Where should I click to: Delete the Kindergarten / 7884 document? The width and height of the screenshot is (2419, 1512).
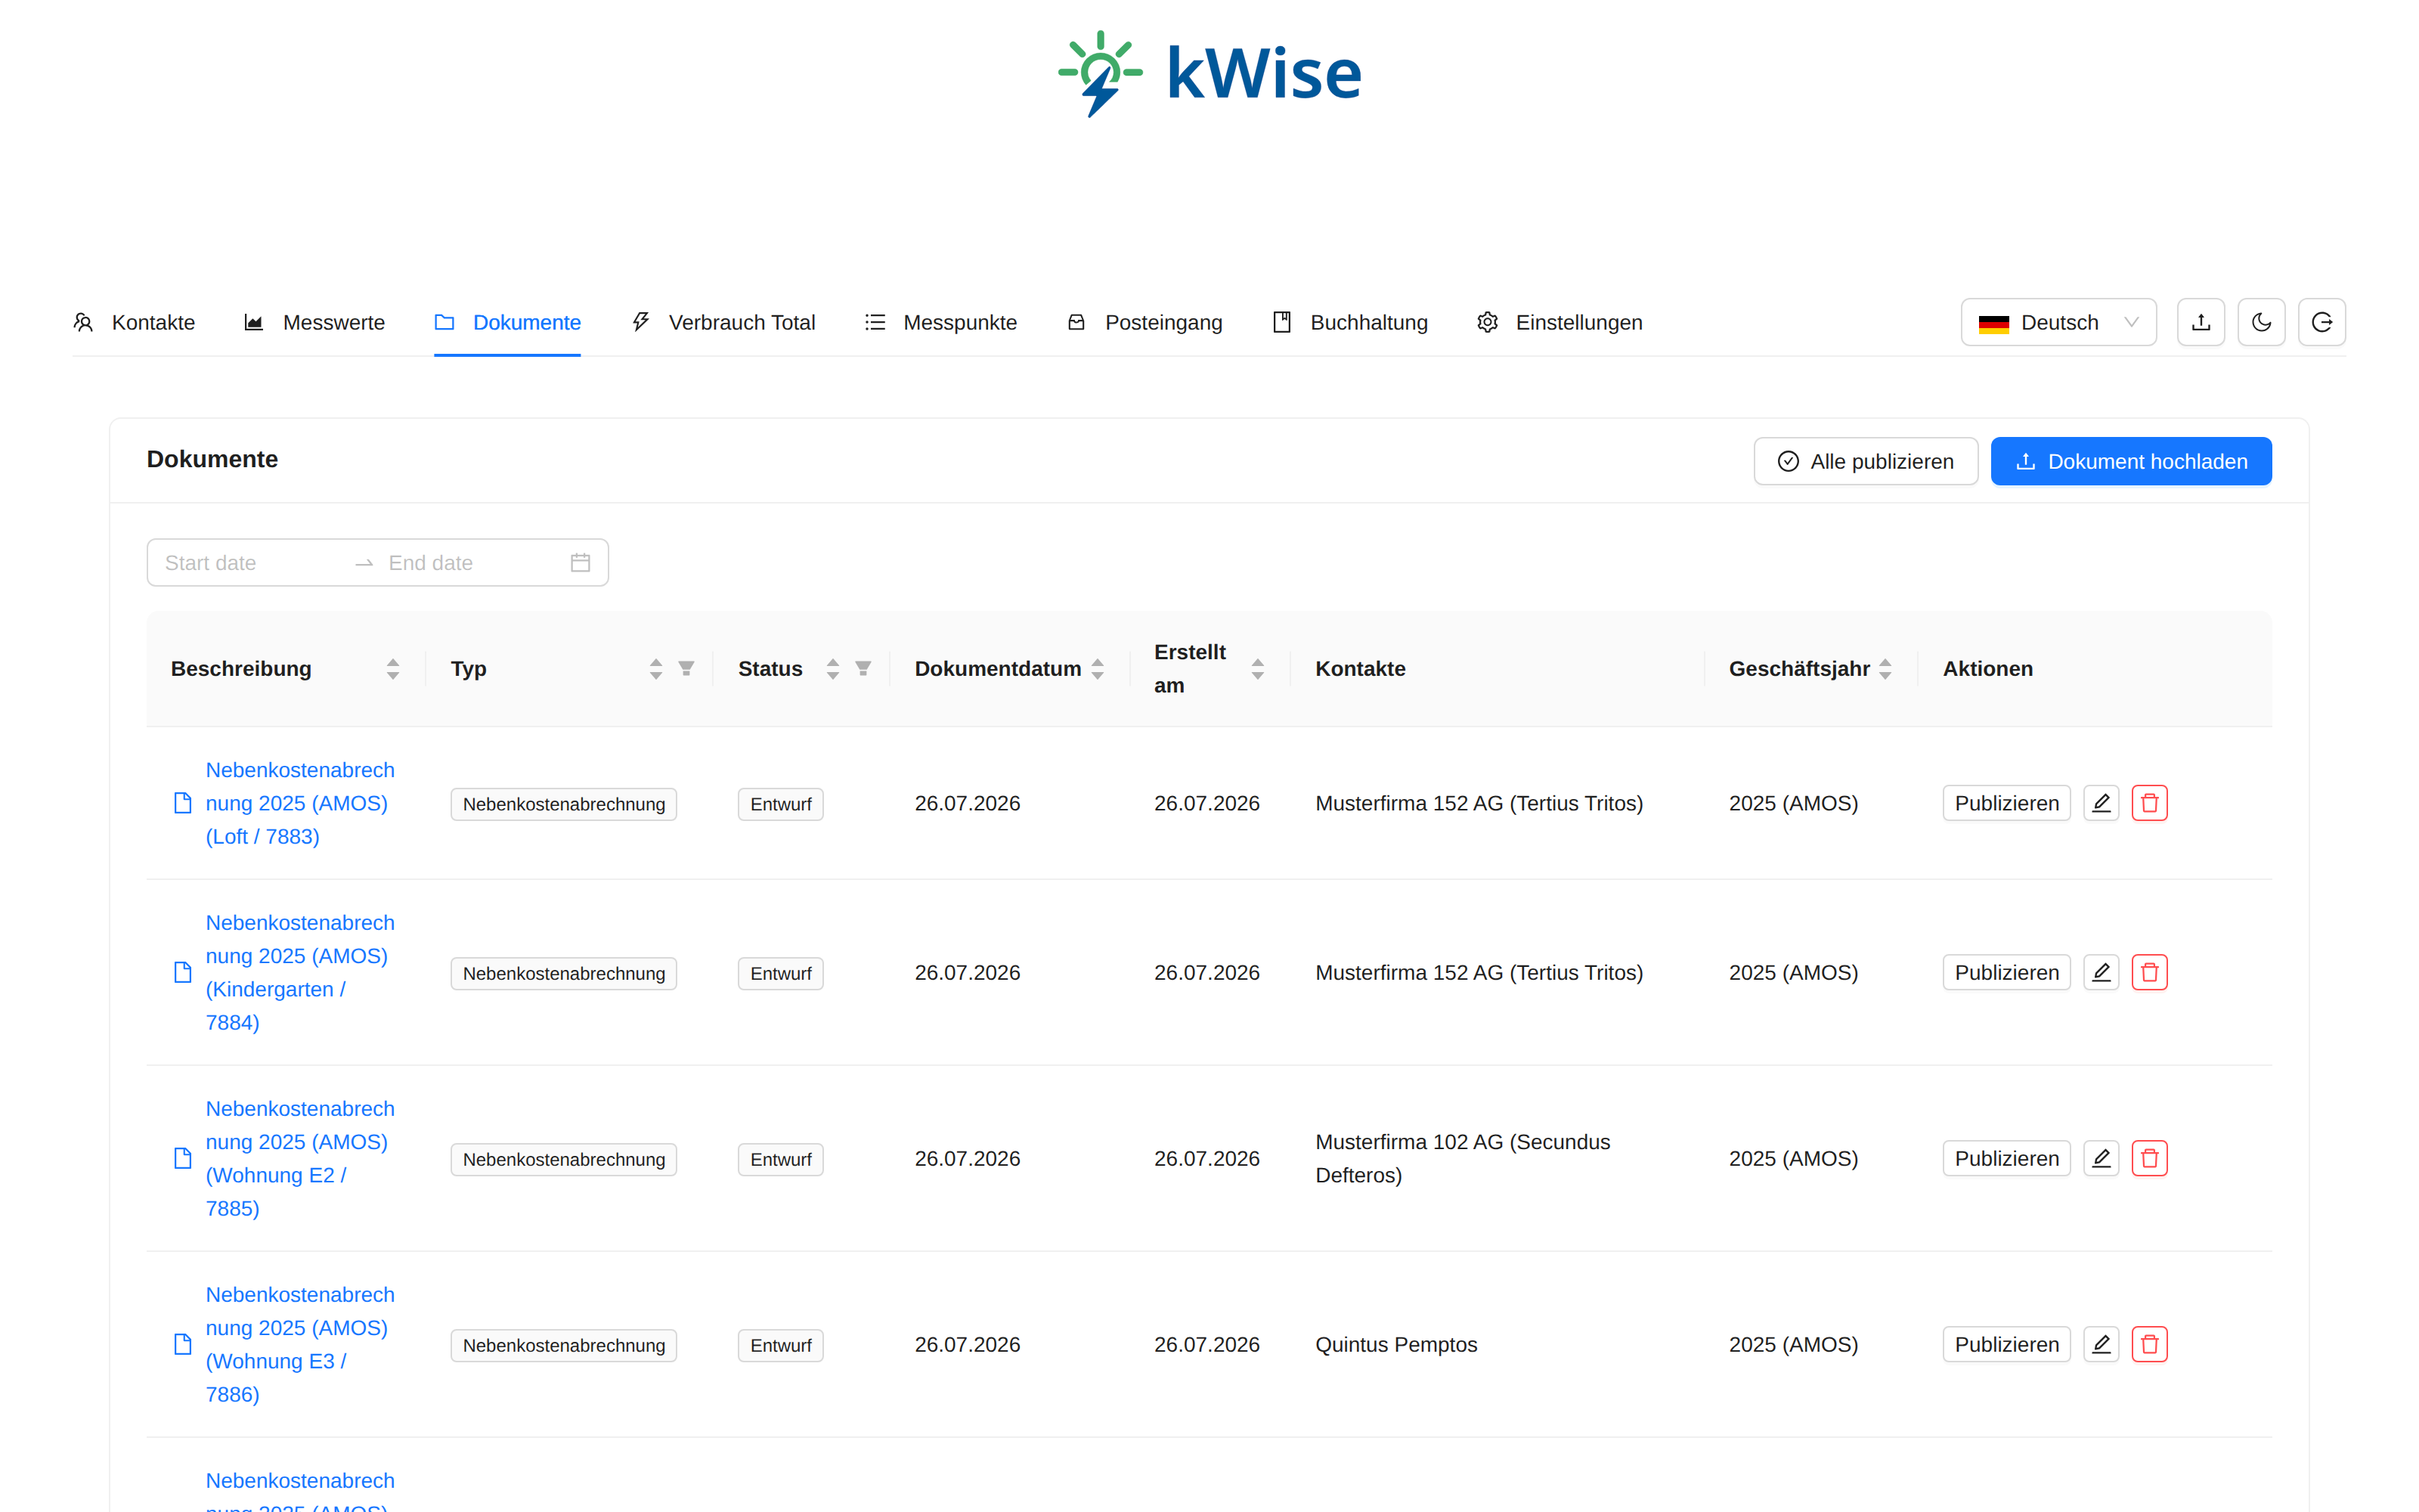click(x=2149, y=972)
